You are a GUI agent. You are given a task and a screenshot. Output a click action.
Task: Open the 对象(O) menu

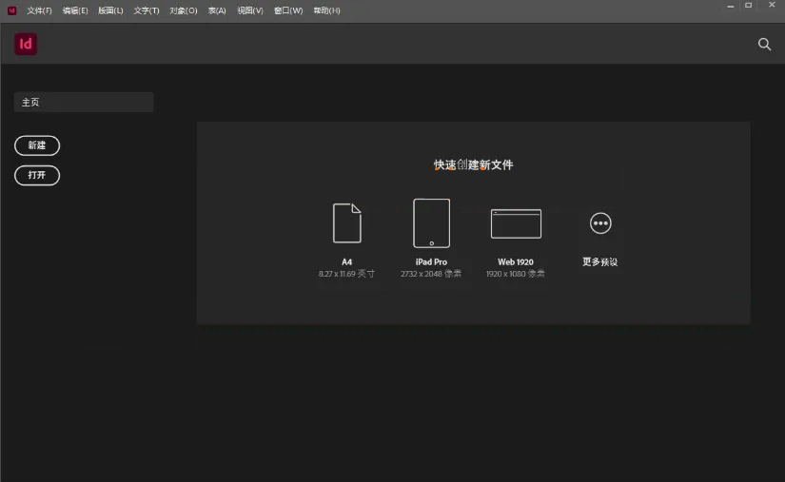(x=184, y=10)
